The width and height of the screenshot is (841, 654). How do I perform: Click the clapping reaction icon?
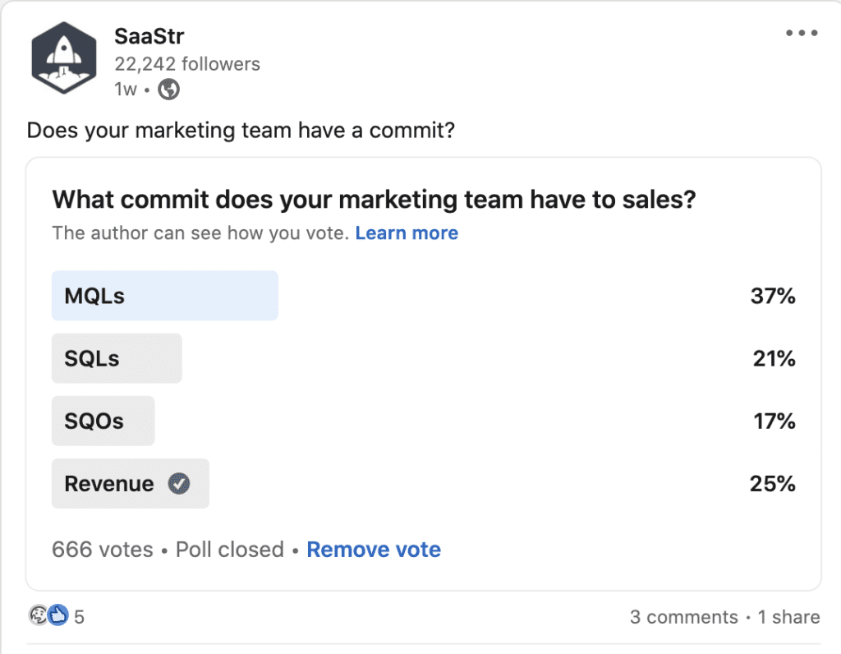[x=39, y=615]
